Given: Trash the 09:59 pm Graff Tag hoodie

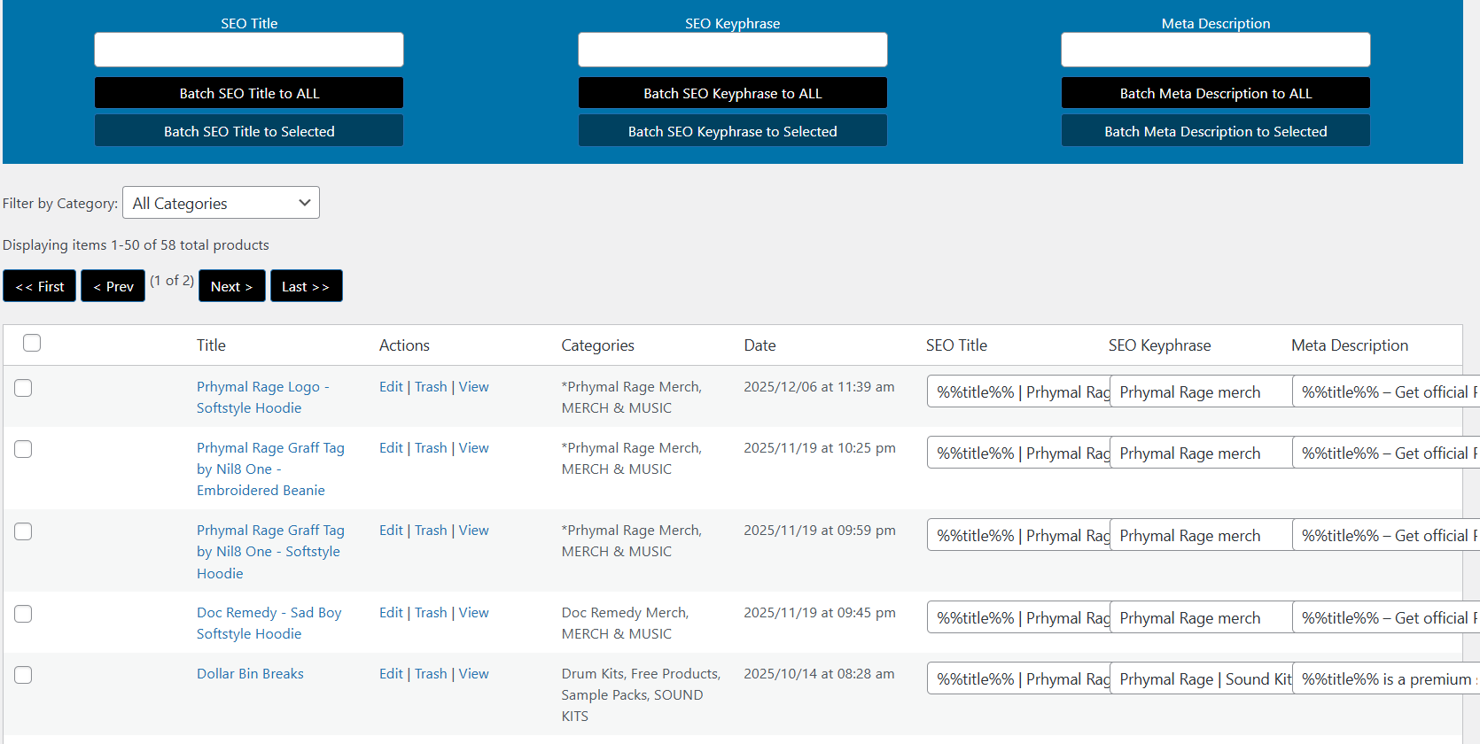Looking at the screenshot, I should [x=431, y=531].
